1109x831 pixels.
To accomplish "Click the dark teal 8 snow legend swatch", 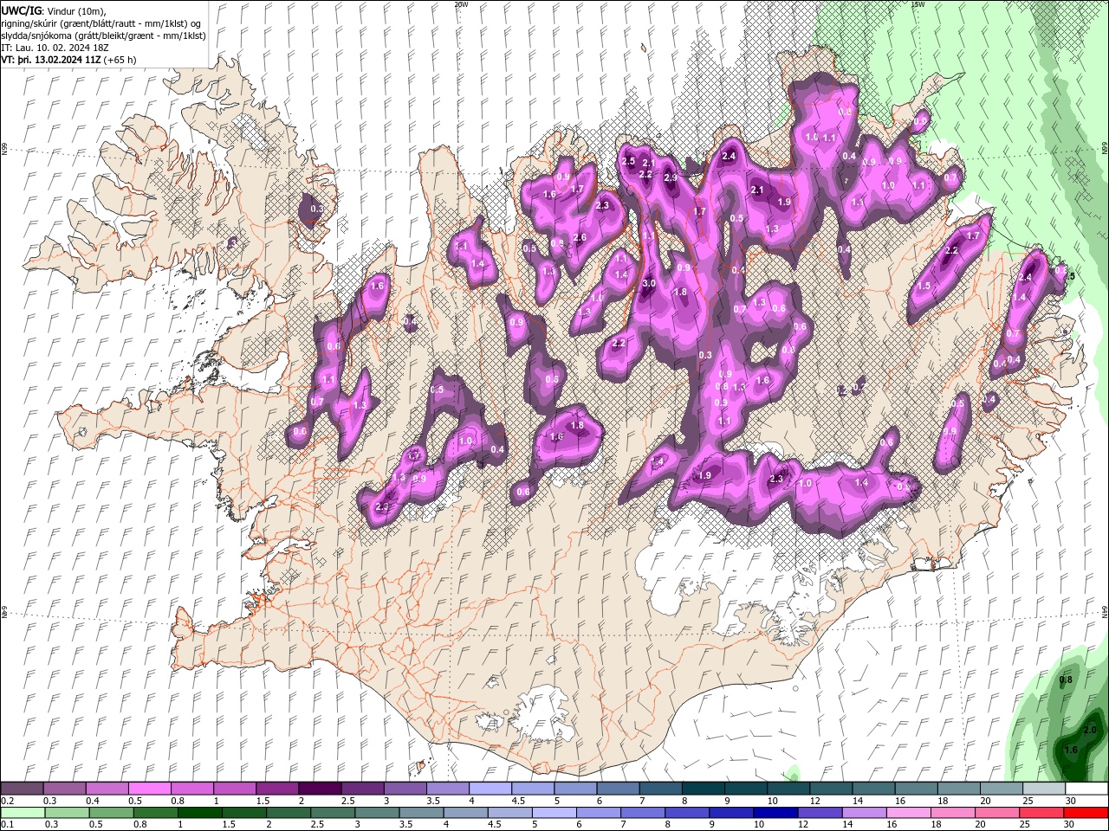I will coord(703,788).
